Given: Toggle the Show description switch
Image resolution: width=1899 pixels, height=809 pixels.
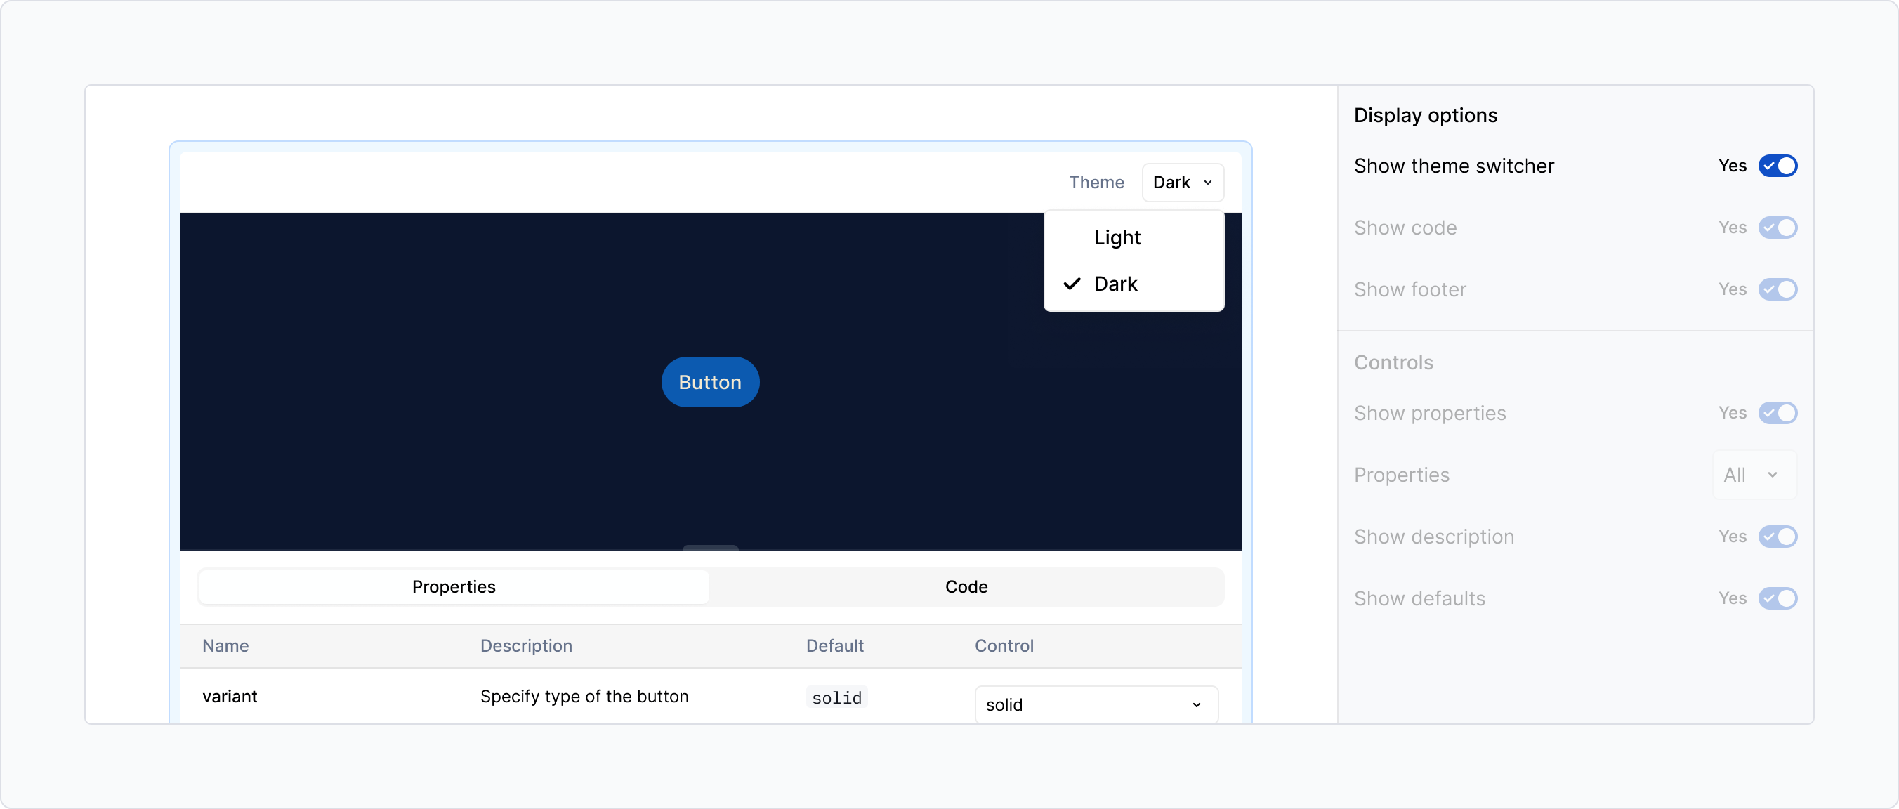Looking at the screenshot, I should click(1778, 537).
